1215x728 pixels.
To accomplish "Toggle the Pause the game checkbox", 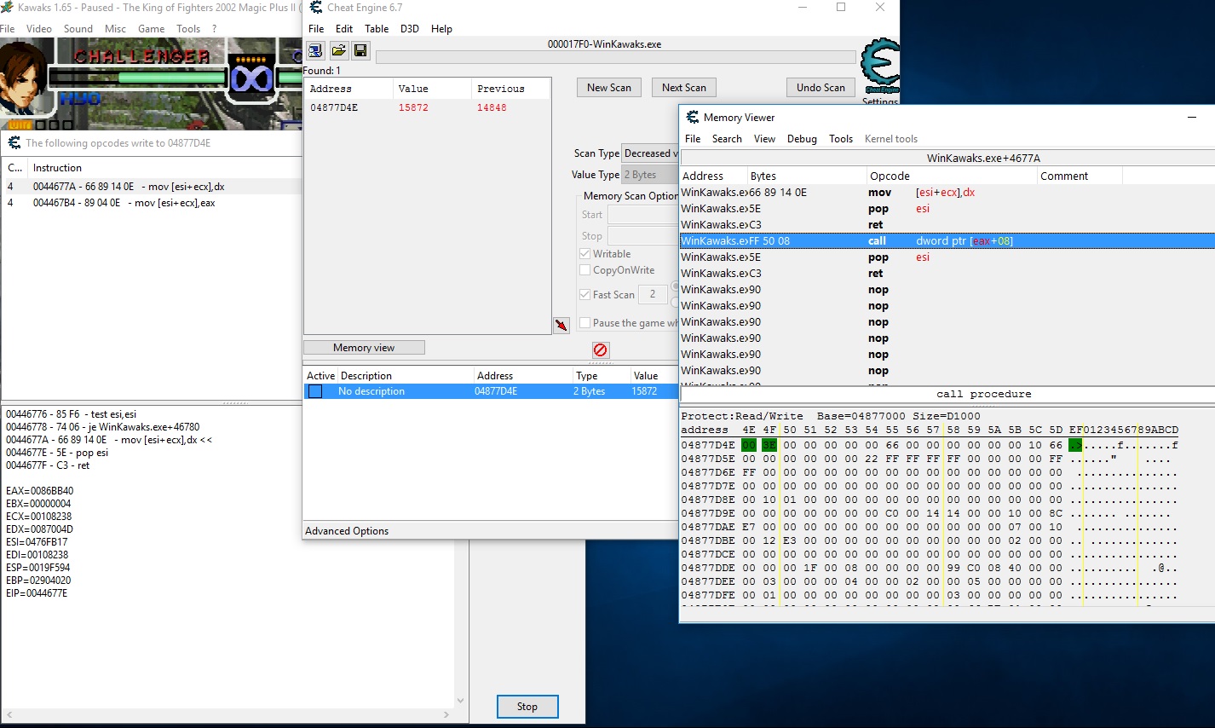I will [x=585, y=323].
